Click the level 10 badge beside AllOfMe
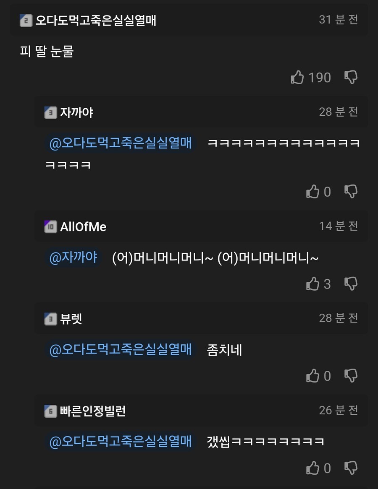 [50, 227]
